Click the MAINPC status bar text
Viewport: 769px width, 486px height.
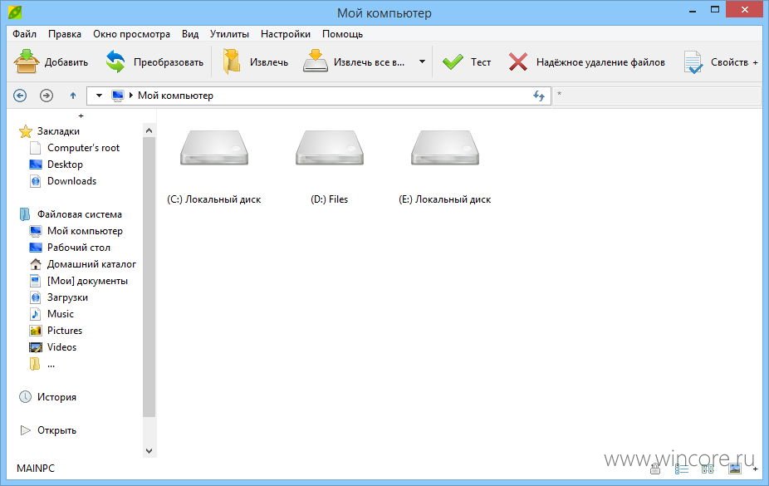point(36,468)
